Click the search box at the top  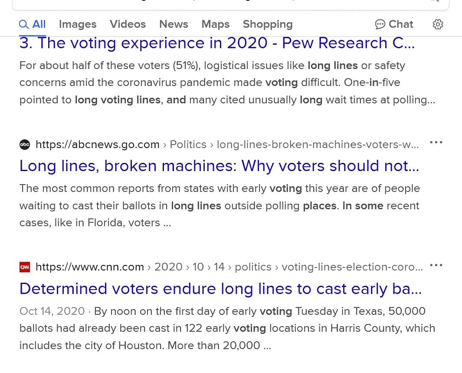click(x=217, y=3)
